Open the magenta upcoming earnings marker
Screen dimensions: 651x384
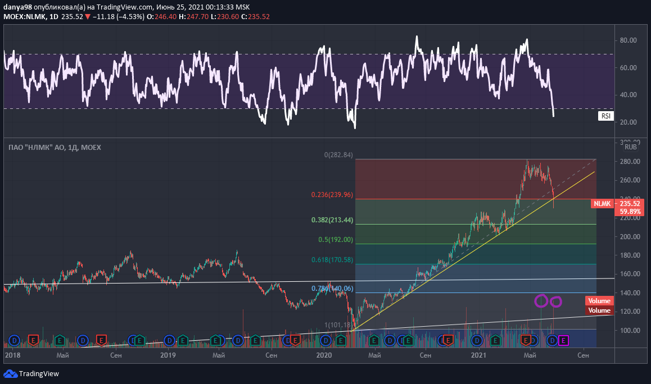tap(563, 340)
